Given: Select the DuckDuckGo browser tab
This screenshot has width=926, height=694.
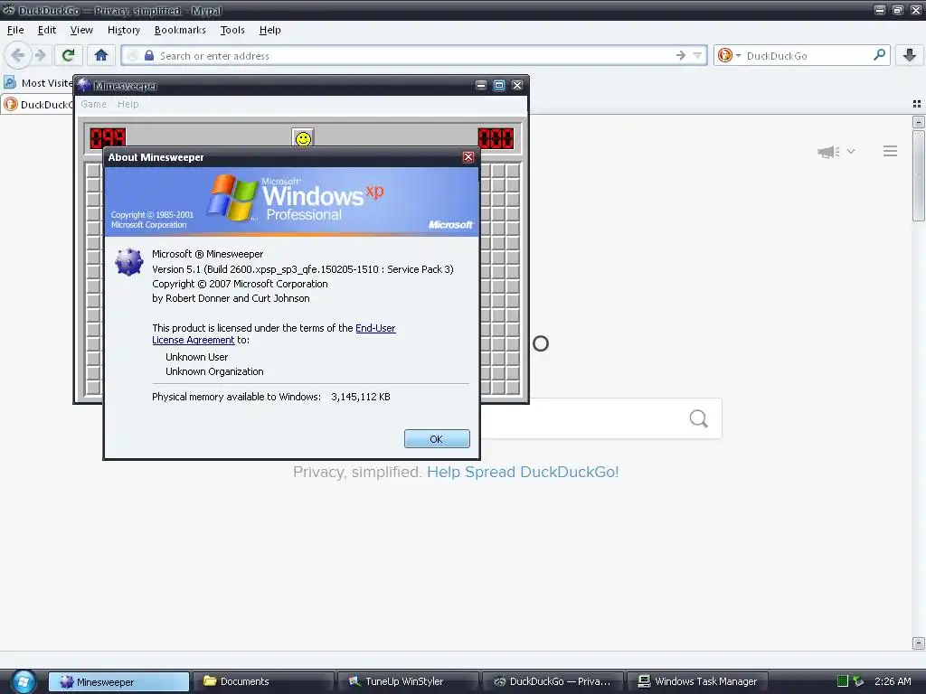Looking at the screenshot, I should click(38, 105).
